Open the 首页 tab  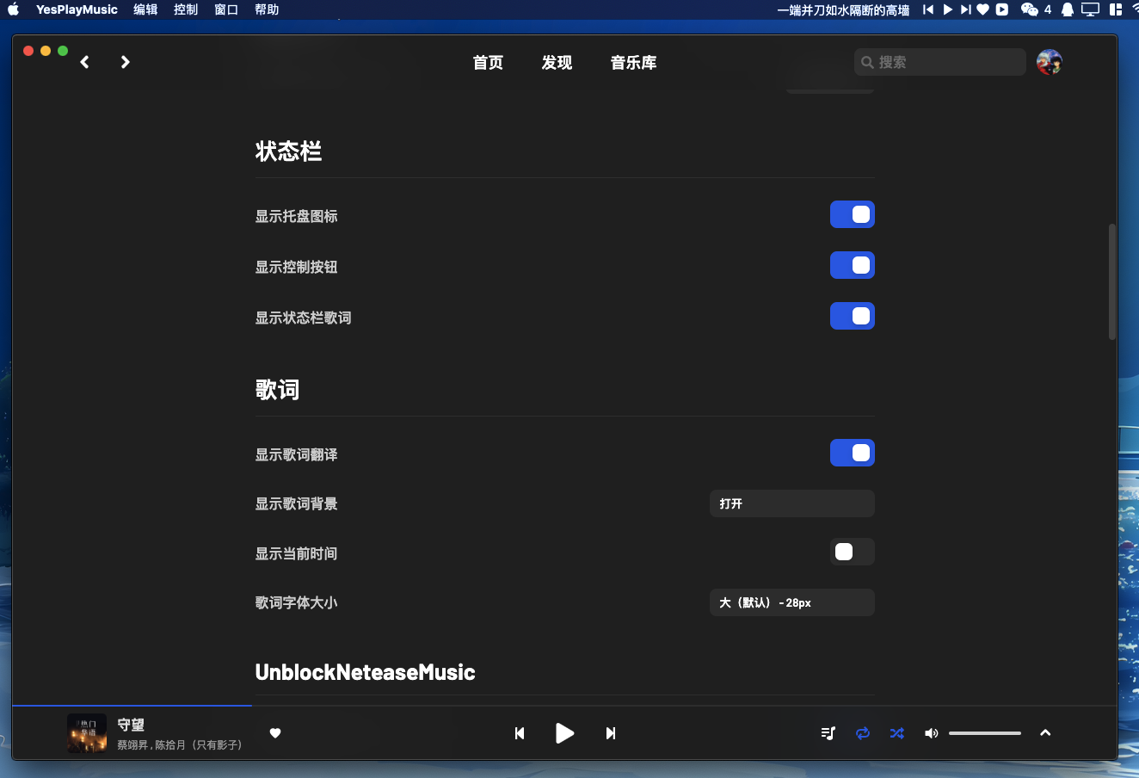click(x=488, y=62)
